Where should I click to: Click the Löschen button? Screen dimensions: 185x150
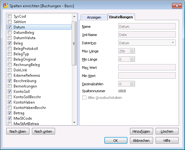click(x=167, y=131)
